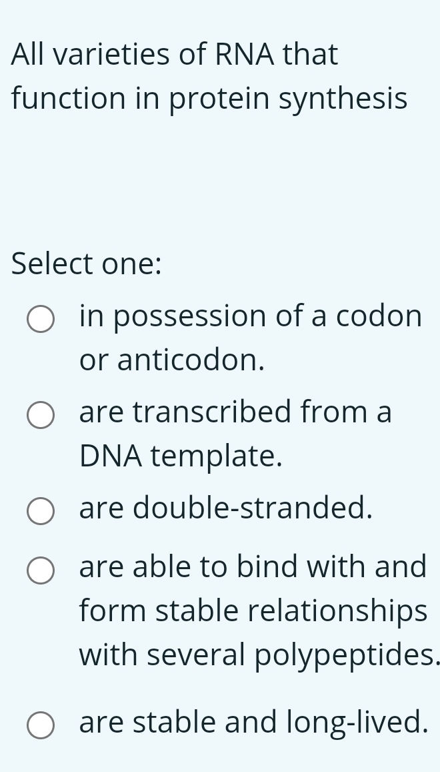440x772 pixels.
Task: Select the 'are transcribed from a DNA template' option
Action: click(41, 415)
